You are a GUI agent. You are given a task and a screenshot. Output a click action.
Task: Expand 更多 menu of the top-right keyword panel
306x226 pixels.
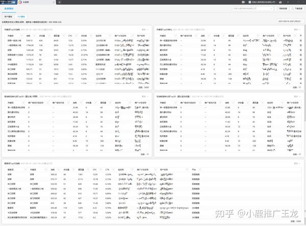click(297, 30)
